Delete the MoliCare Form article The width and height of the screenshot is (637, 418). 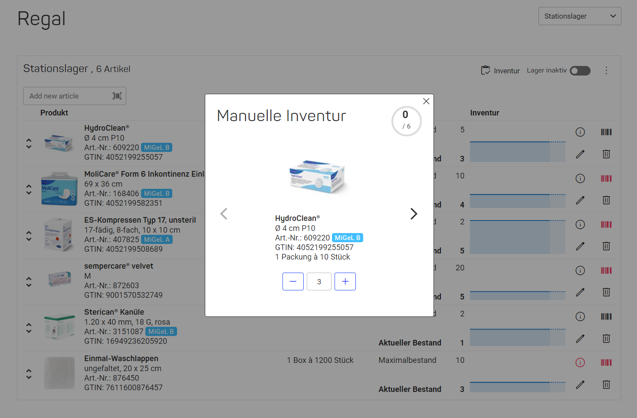point(606,200)
